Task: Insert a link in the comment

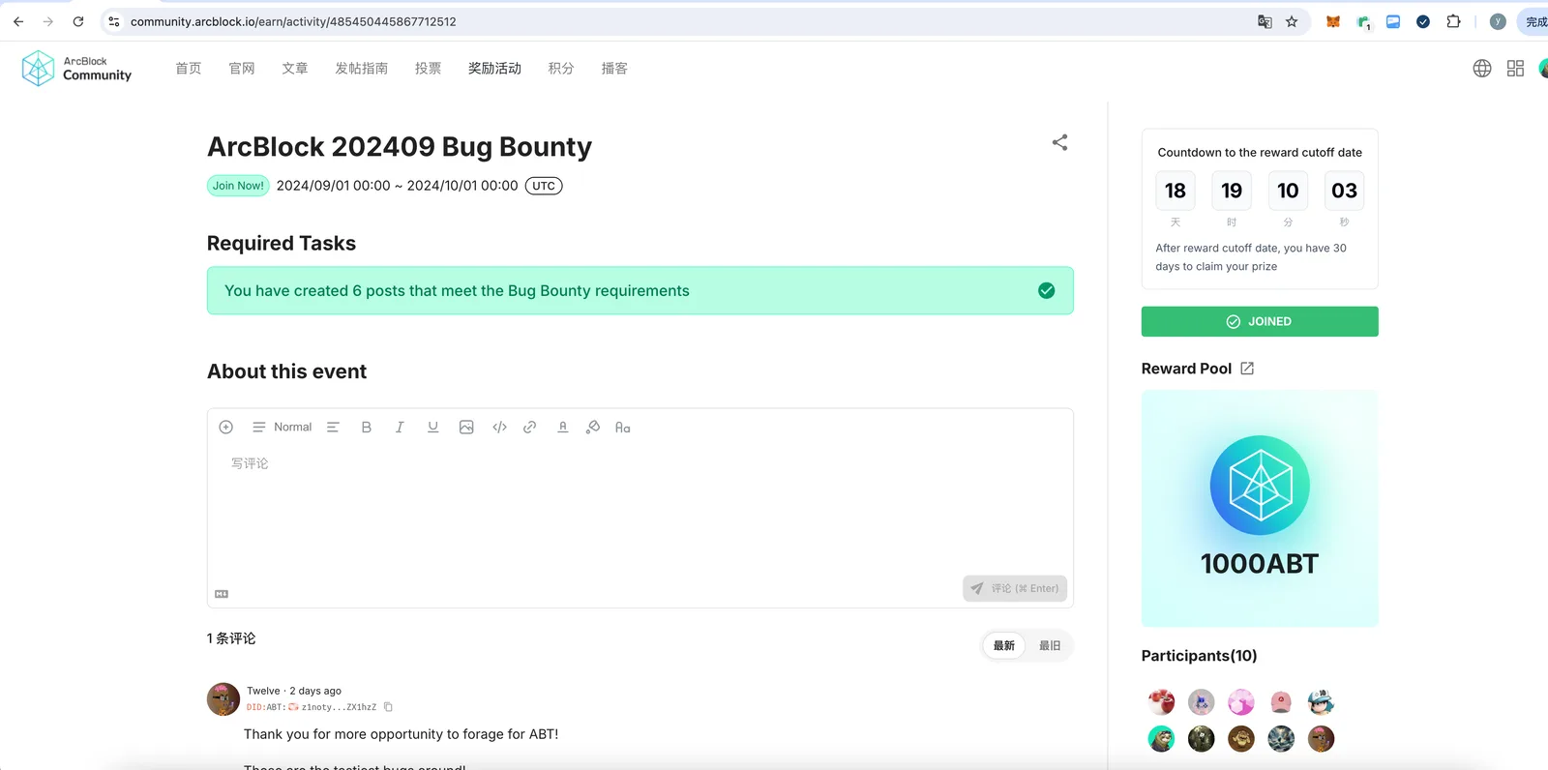Action: coord(530,428)
